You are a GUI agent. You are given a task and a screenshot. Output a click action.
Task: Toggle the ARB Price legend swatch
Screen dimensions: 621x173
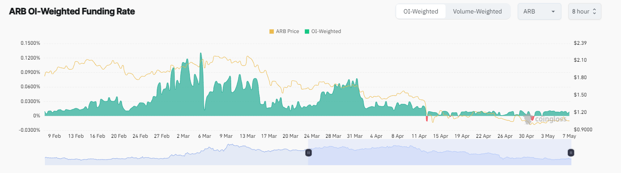[272, 31]
